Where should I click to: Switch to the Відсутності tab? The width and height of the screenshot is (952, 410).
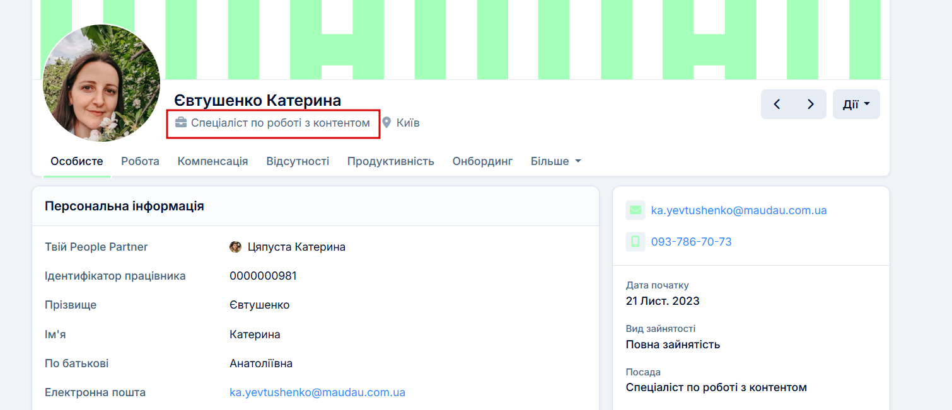tap(298, 161)
